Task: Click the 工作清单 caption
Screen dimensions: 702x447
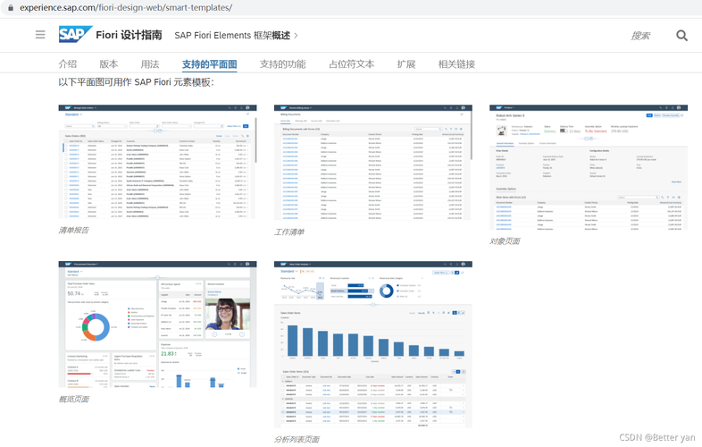Action: 289,232
